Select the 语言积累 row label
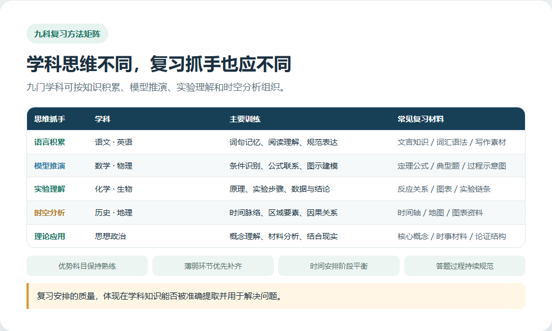 (50, 142)
